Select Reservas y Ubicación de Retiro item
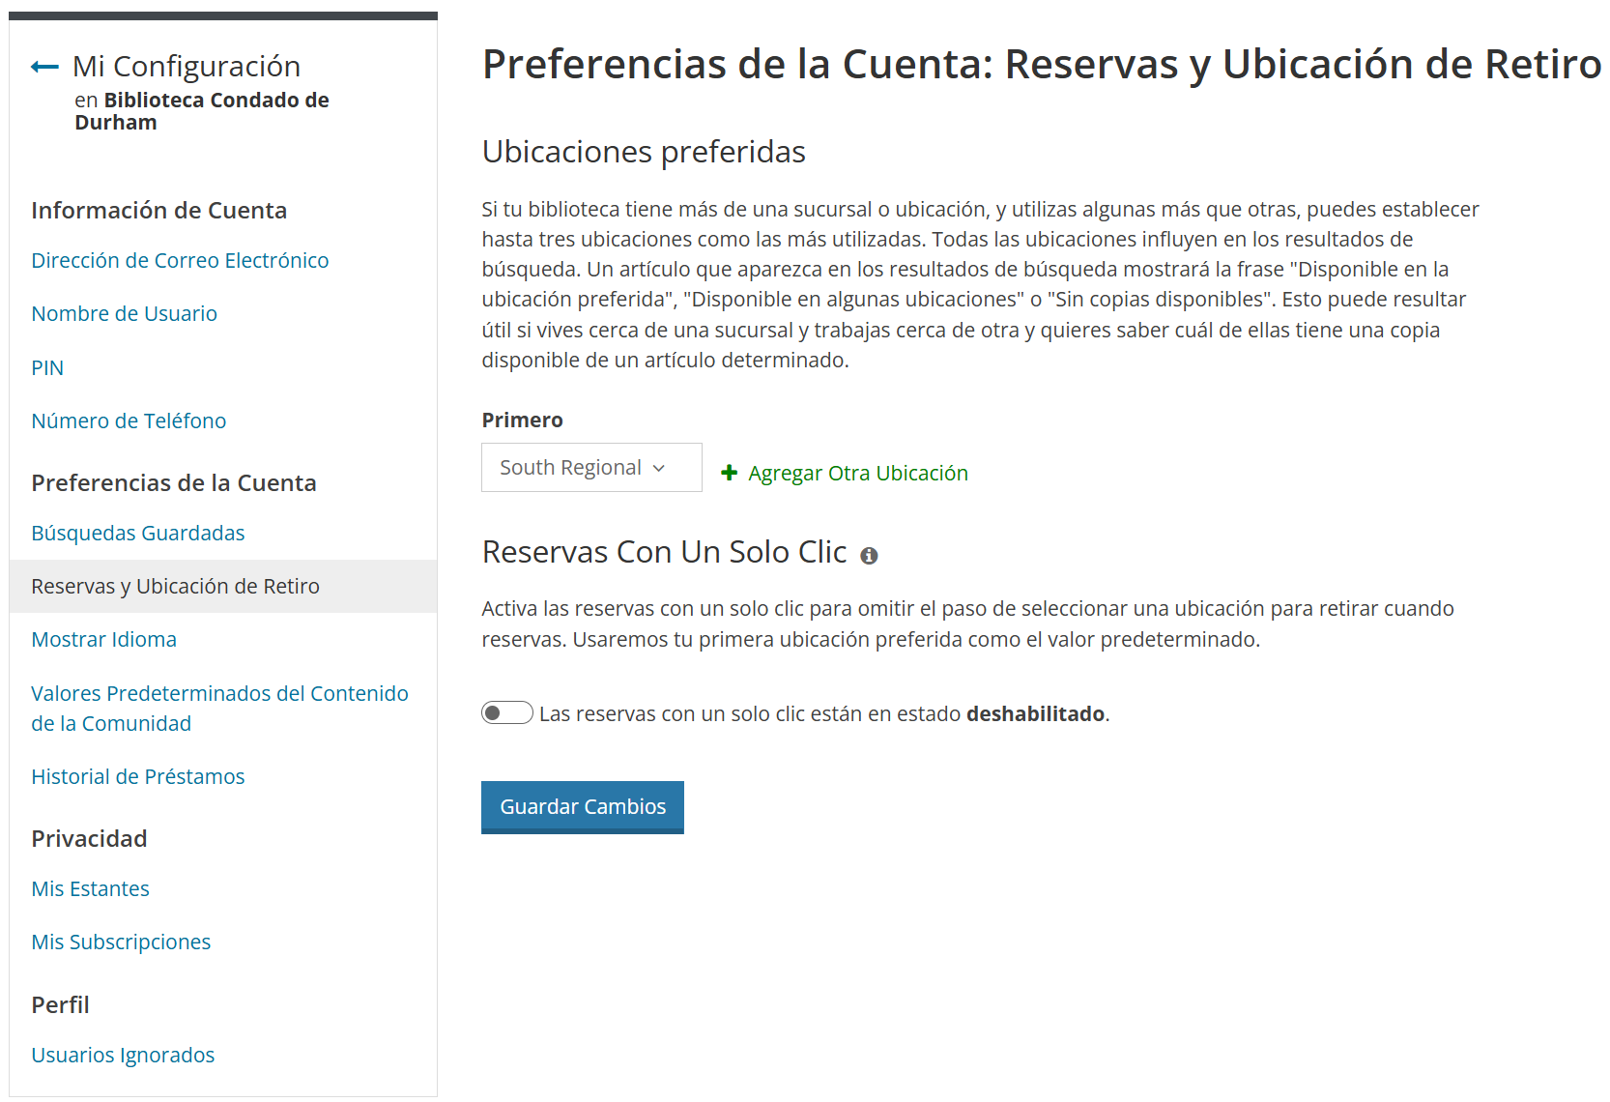This screenshot has width=1610, height=1102. coord(175,587)
